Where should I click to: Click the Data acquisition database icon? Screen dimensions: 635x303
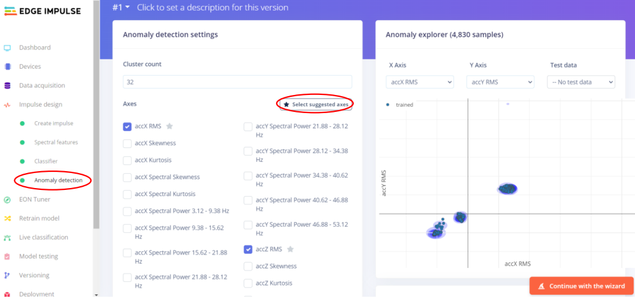8,86
